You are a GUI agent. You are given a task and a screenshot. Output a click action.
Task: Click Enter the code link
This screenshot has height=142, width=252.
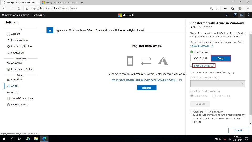coord(202,65)
